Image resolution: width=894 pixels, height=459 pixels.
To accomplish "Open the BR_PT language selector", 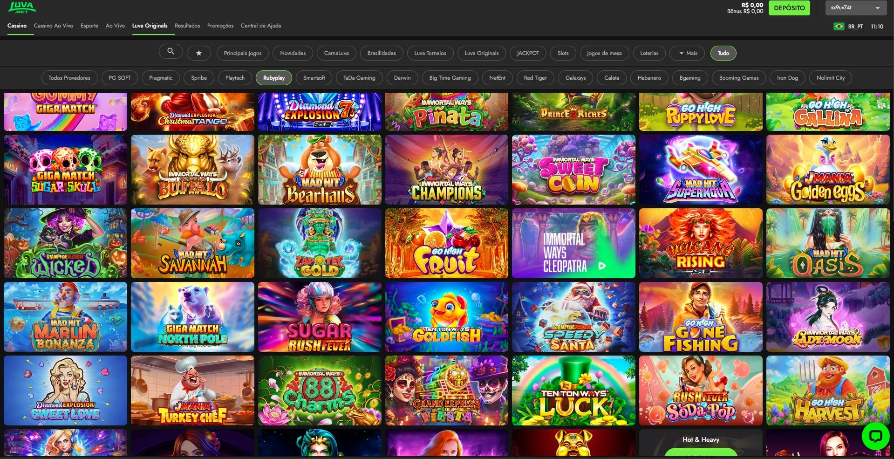I will point(855,27).
